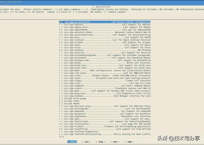Select the luci-app-arpbind row
Screen dimensions: 204x145
click(105, 50)
